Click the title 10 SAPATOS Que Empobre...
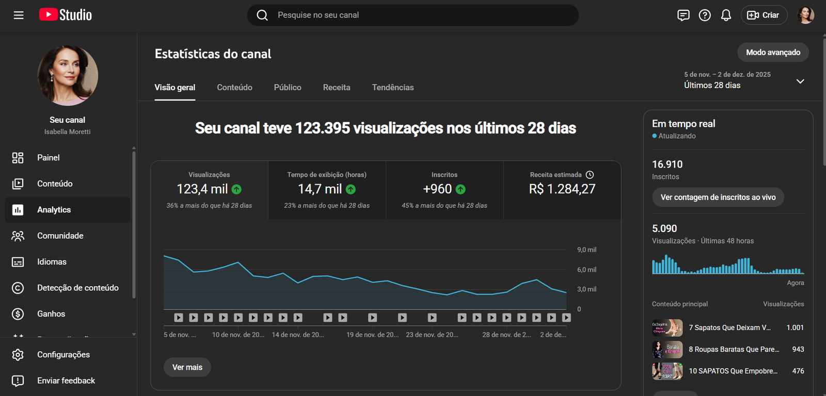The width and height of the screenshot is (826, 396). coord(733,371)
